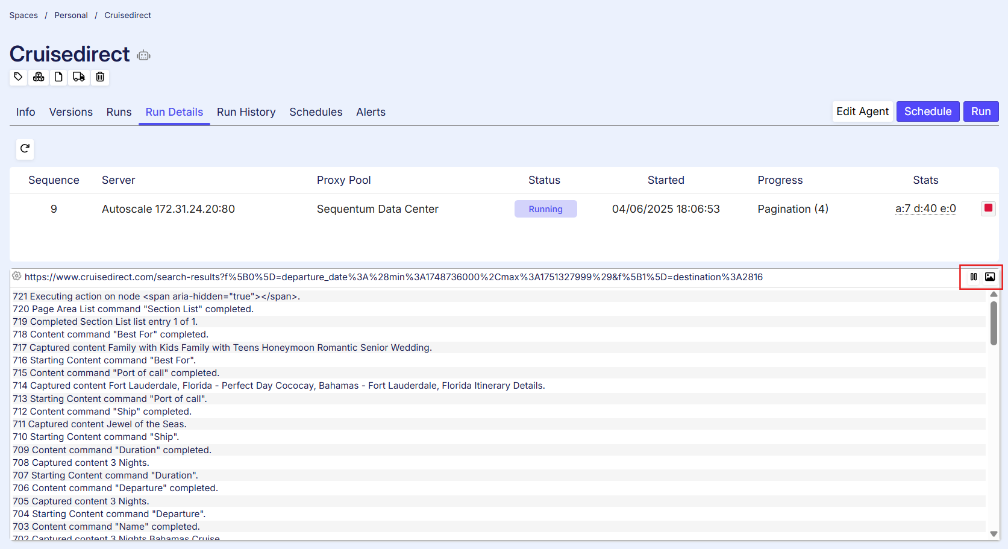Click the robot icon next to the Cruisedirect title
The image size is (1008, 549).
pyautogui.click(x=143, y=55)
